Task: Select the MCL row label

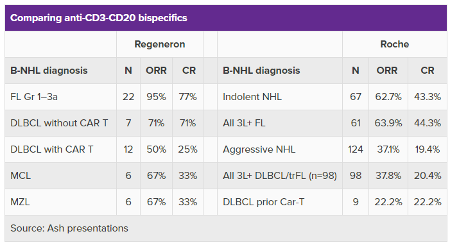Action: (x=21, y=176)
